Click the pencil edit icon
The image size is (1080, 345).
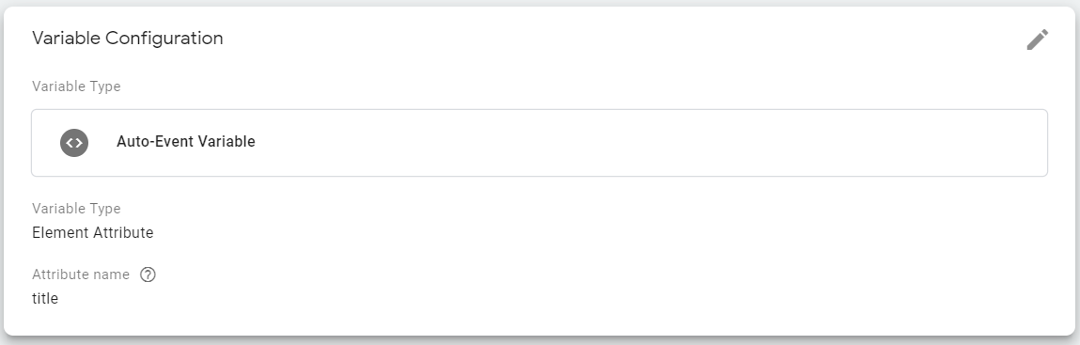(1038, 39)
